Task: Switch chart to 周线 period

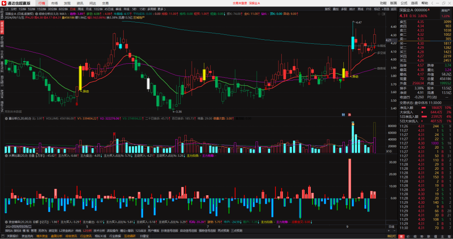Action: click(81, 9)
